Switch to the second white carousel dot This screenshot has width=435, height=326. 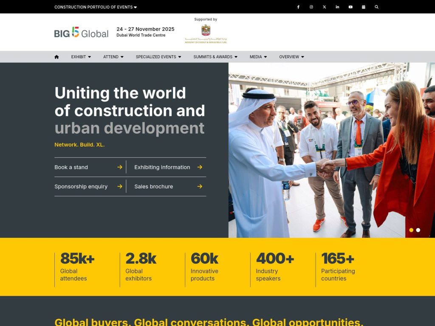[x=418, y=230]
